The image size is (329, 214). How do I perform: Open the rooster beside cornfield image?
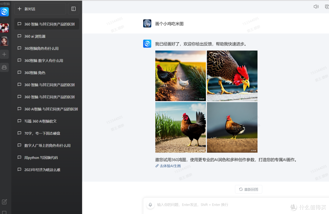point(180,127)
